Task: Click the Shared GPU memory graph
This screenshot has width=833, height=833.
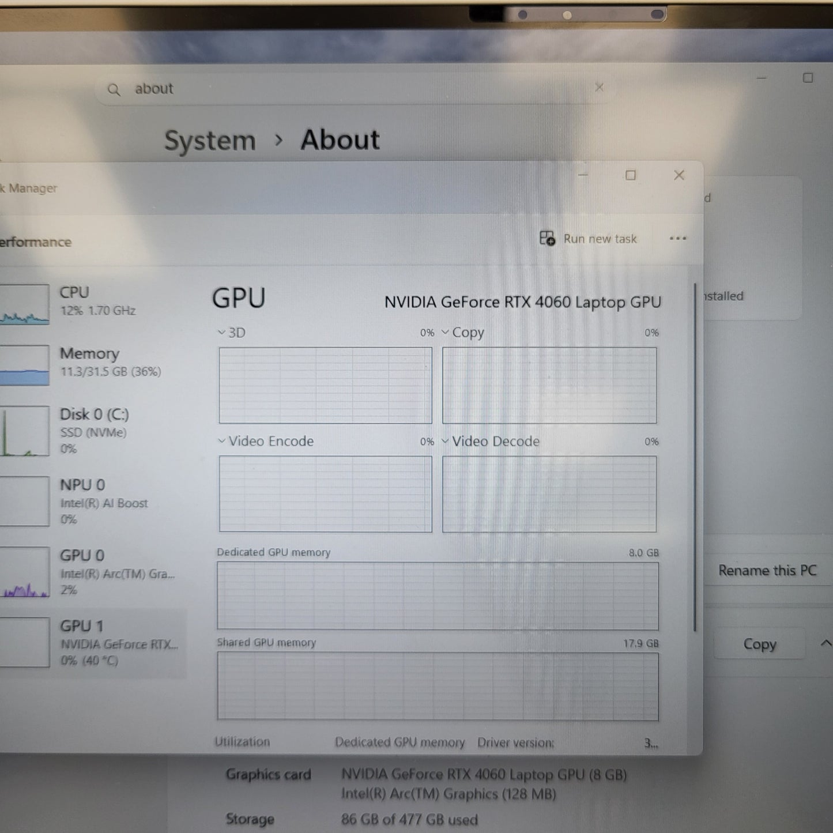Action: point(438,686)
